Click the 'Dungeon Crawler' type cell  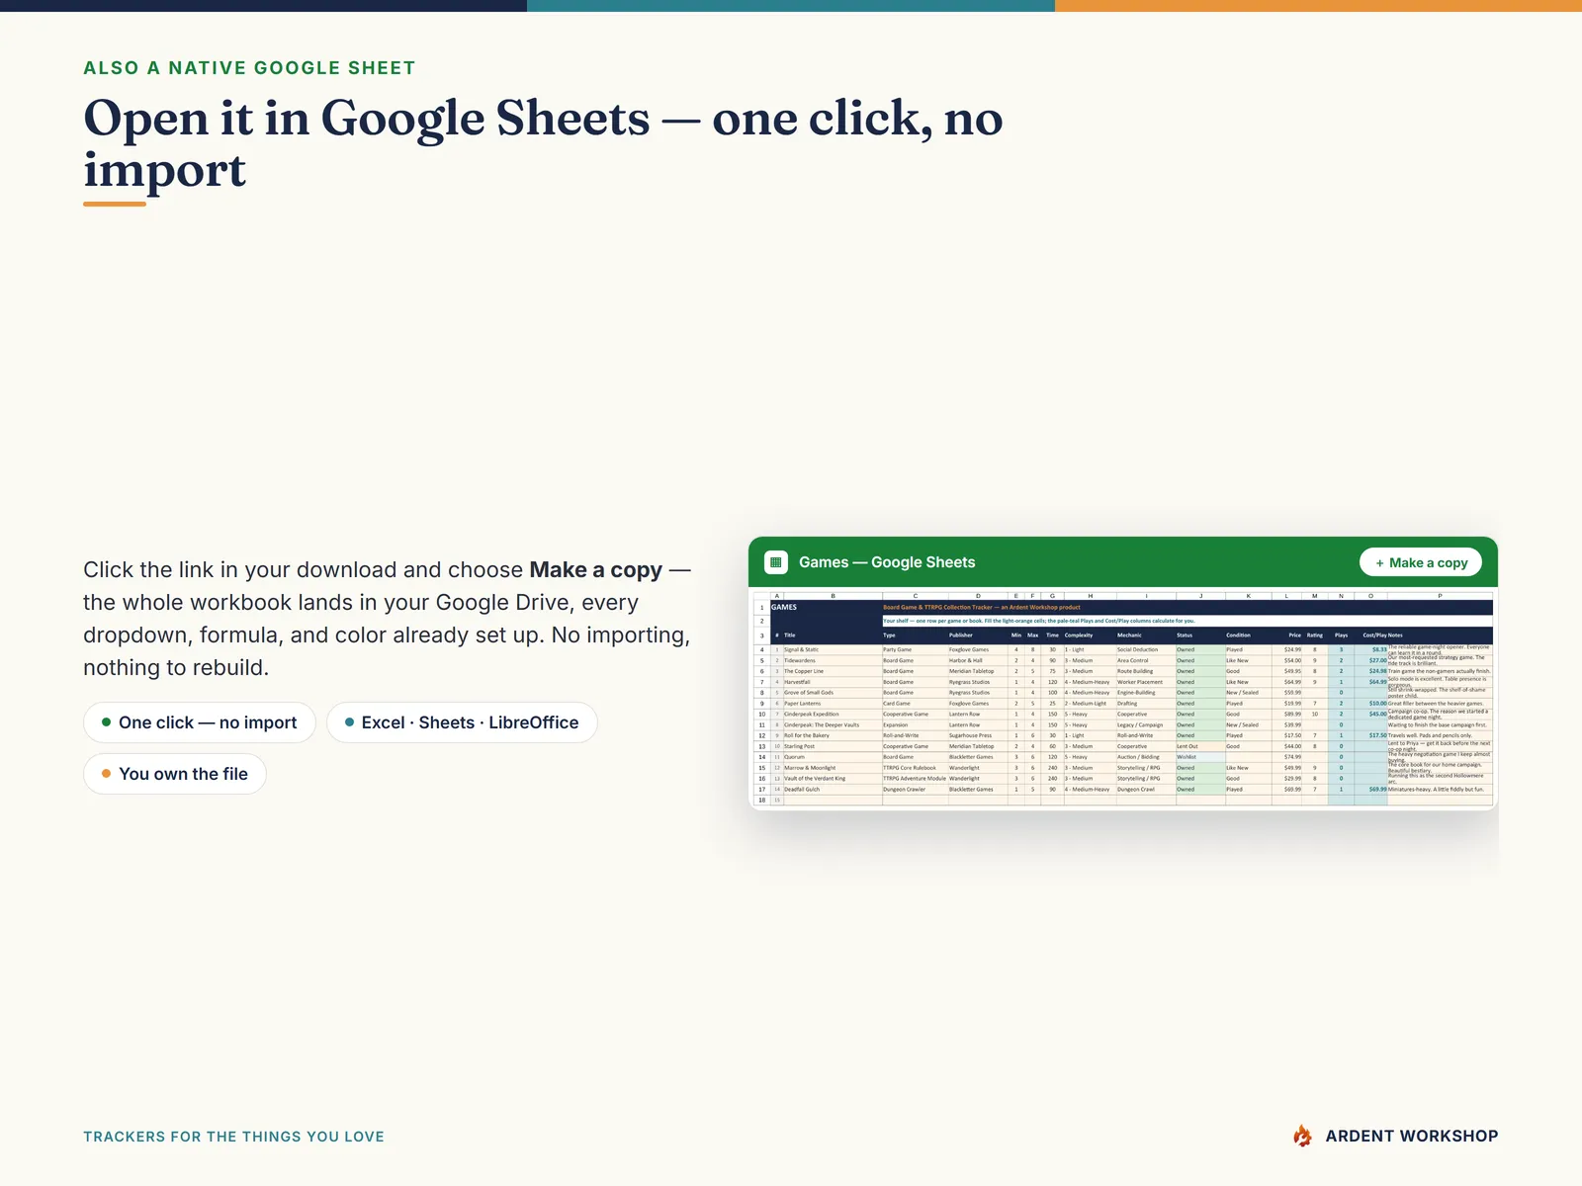point(915,790)
